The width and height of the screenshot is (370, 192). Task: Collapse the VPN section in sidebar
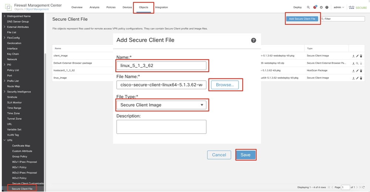tap(4, 140)
